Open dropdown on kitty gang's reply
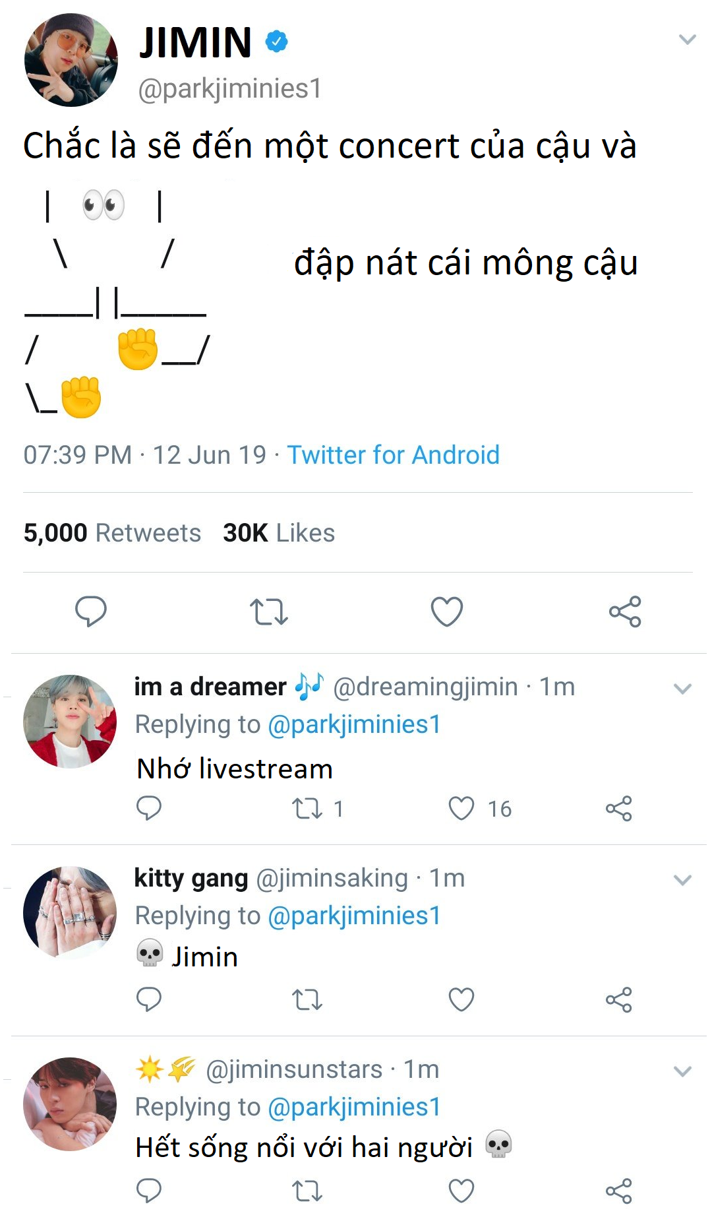Screen dimensions: 712x1223 pos(682,881)
